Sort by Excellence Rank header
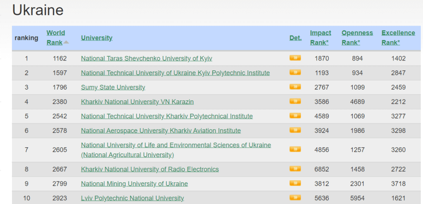This screenshot has width=423, height=204. [398, 37]
